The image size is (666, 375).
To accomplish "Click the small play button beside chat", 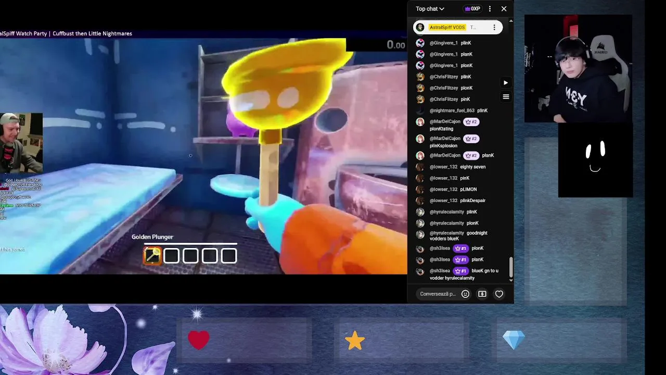I will click(x=506, y=82).
